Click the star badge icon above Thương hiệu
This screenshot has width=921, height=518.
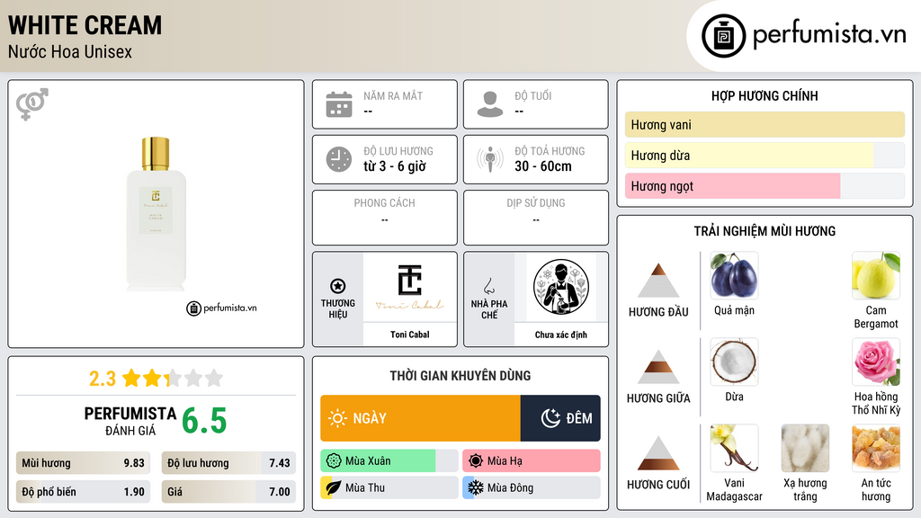pyautogui.click(x=338, y=286)
